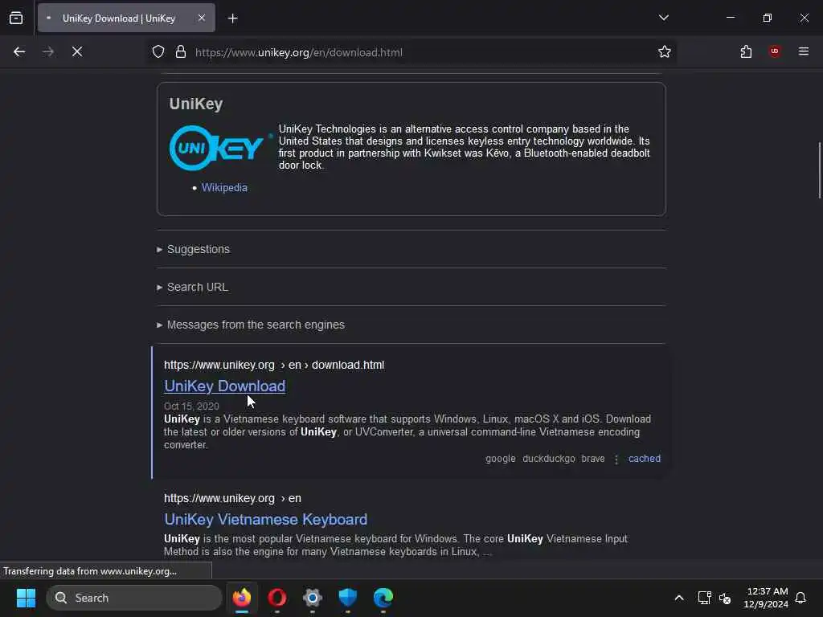Open Firefox from the taskbar

tap(241, 598)
